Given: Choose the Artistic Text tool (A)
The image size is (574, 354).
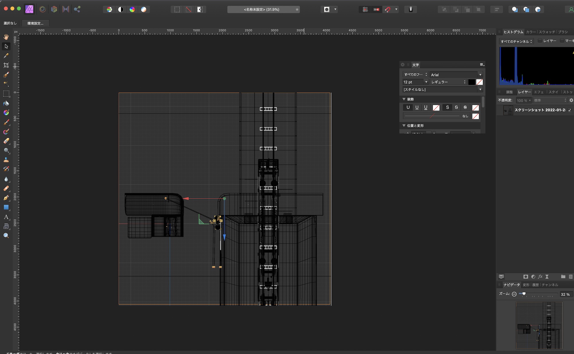Looking at the screenshot, I should click(x=6, y=217).
